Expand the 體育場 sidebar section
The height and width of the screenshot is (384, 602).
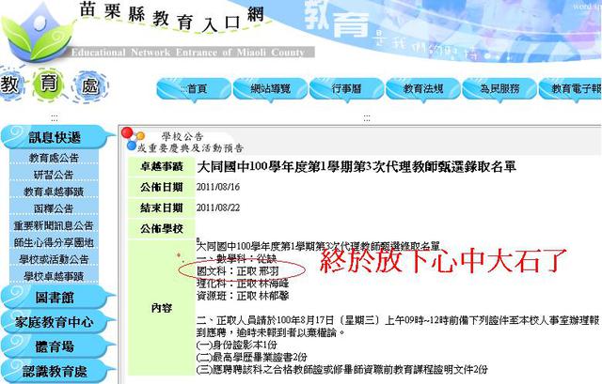click(55, 346)
